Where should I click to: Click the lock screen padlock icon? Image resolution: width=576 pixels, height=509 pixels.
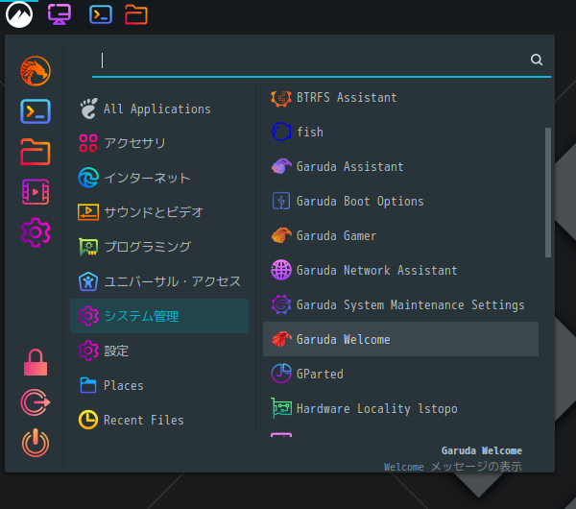click(36, 362)
